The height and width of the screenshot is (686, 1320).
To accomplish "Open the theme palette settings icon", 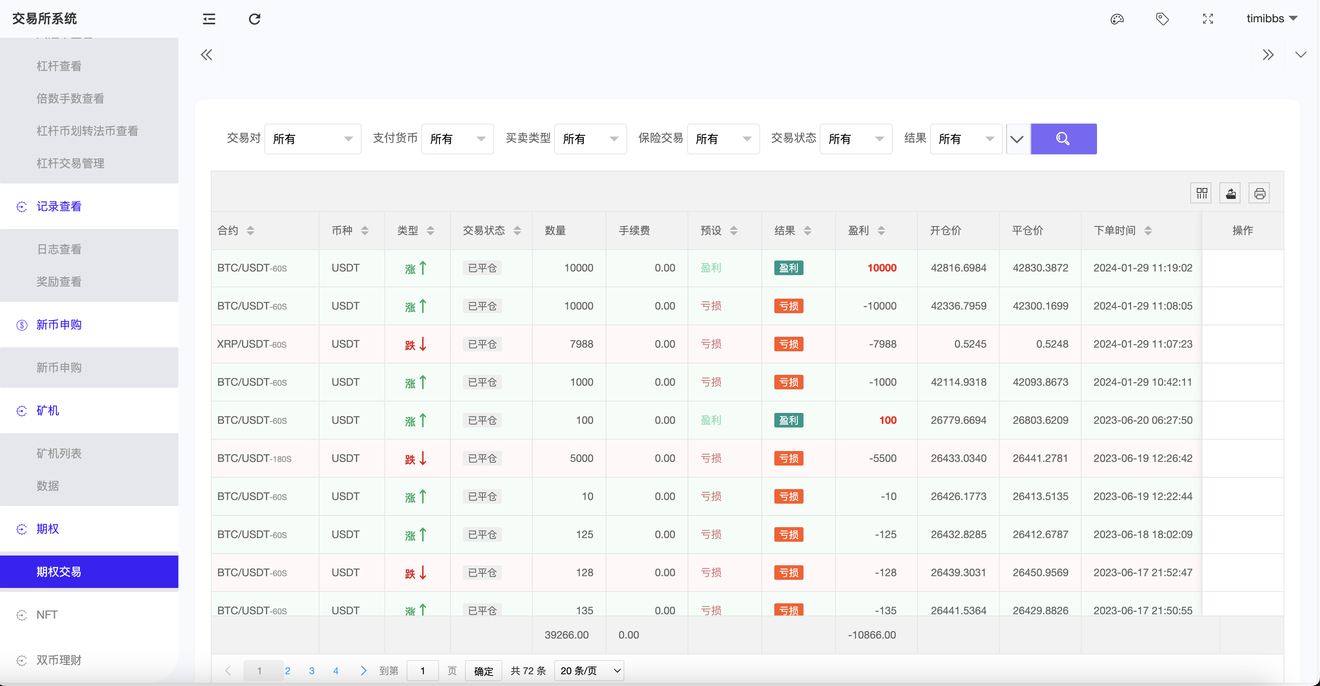I will click(x=1117, y=19).
